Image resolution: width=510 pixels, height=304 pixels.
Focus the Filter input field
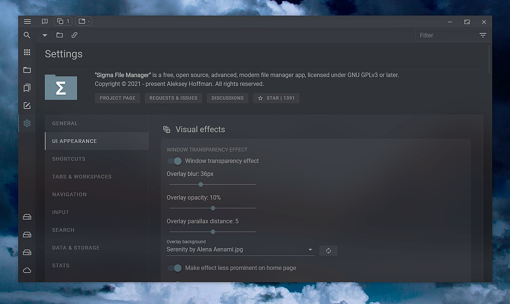click(x=446, y=35)
